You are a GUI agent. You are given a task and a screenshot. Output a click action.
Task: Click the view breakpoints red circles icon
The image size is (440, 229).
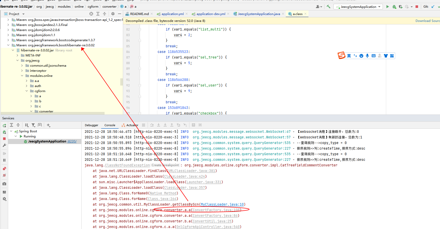4,168
